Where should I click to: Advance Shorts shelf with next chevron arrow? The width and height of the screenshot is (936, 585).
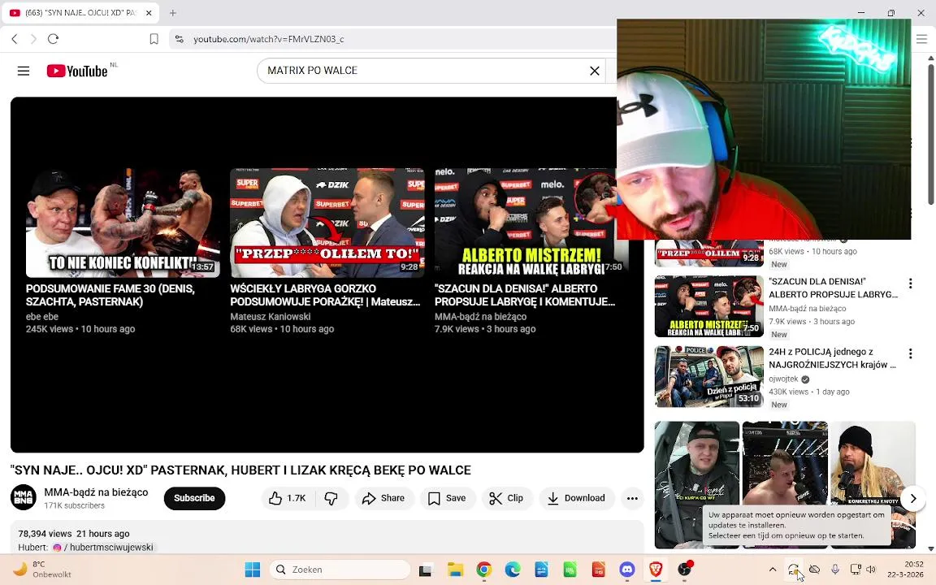(x=912, y=498)
